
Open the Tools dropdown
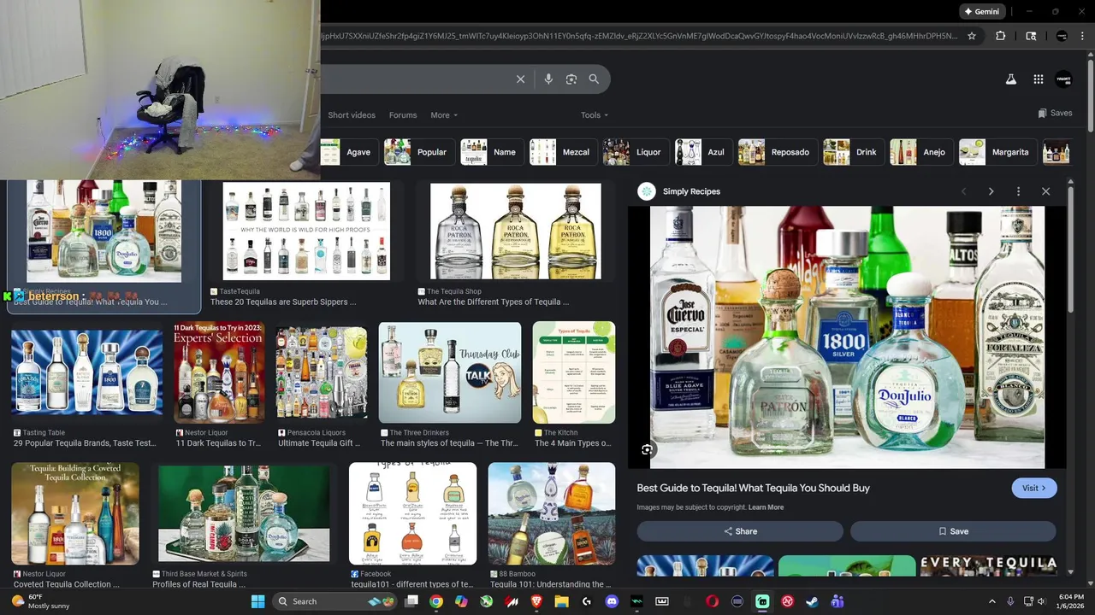[595, 114]
